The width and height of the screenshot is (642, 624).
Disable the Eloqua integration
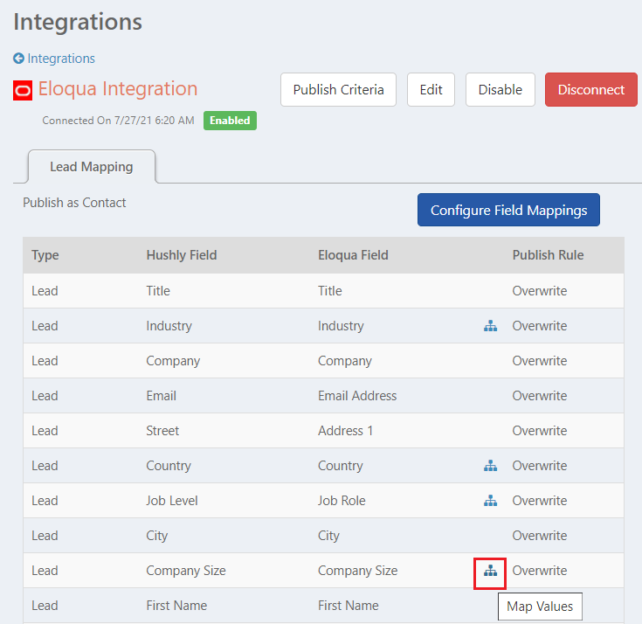pos(500,90)
